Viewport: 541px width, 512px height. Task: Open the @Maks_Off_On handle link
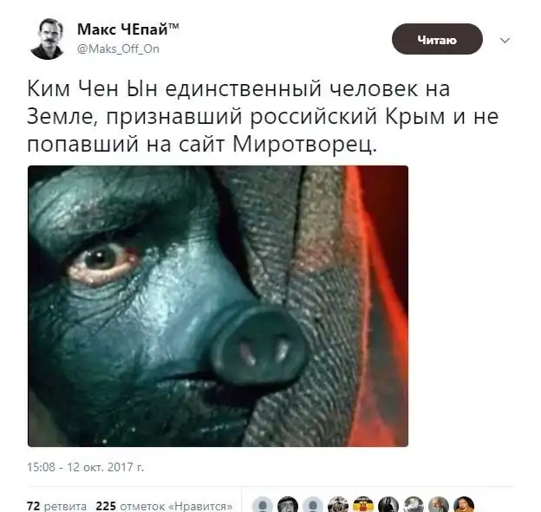pyautogui.click(x=118, y=49)
